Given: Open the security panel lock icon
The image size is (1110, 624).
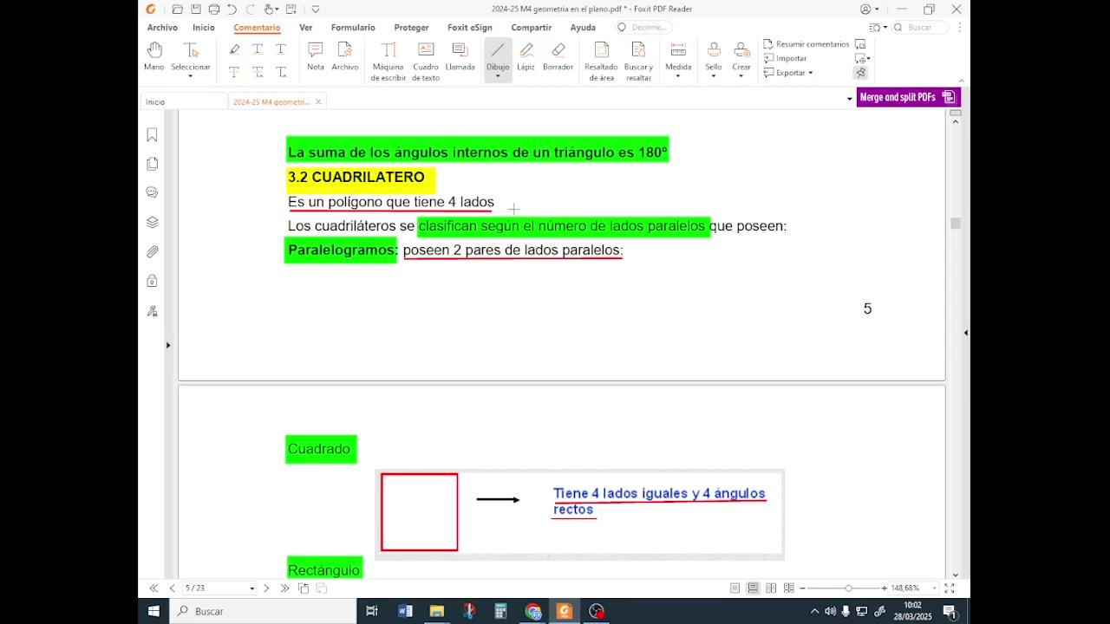Looking at the screenshot, I should click(x=152, y=281).
